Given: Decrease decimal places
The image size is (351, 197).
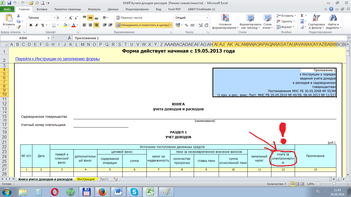Looking at the screenshot, I should tap(207, 25).
